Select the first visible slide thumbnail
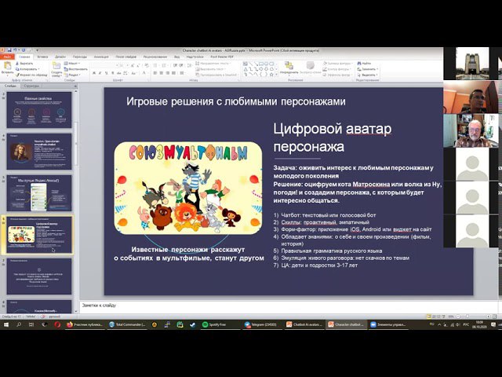This screenshot has height=377, width=502. pos(39,110)
